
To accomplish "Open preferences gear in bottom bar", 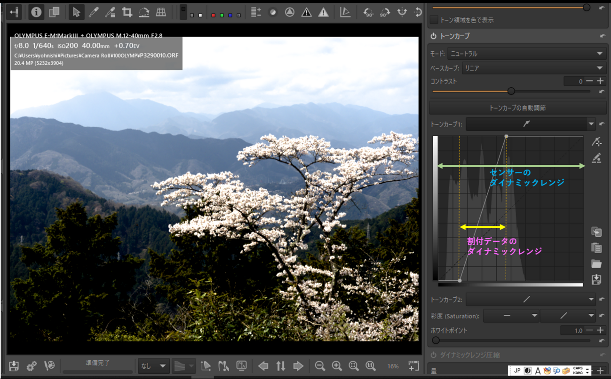I will pyautogui.click(x=32, y=366).
